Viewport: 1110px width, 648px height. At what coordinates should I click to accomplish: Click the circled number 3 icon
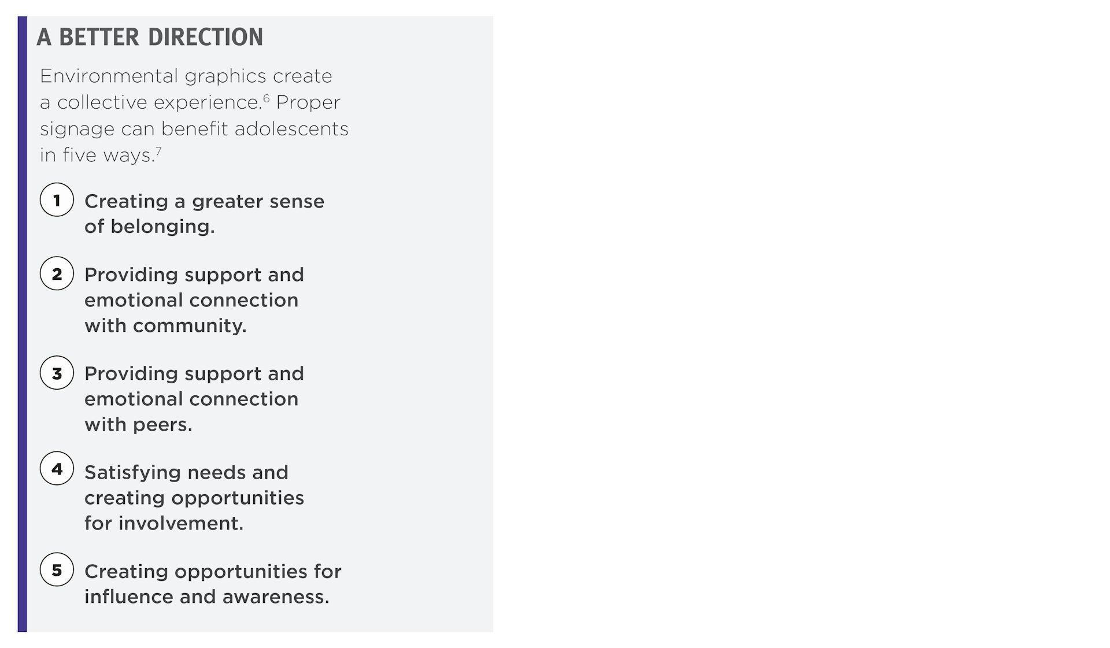pos(57,373)
